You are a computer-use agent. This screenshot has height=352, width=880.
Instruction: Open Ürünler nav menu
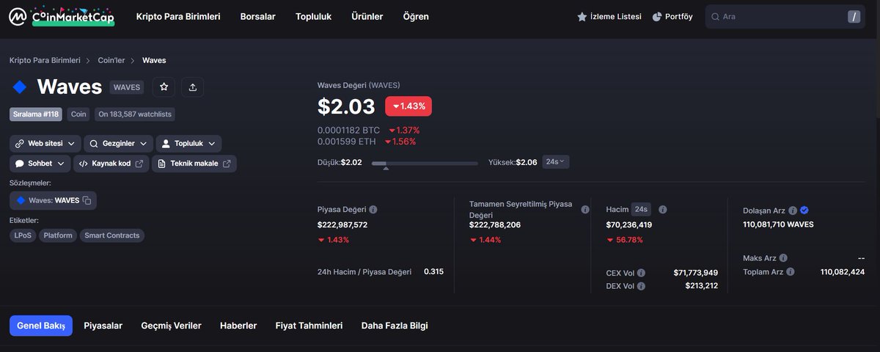[x=367, y=16]
